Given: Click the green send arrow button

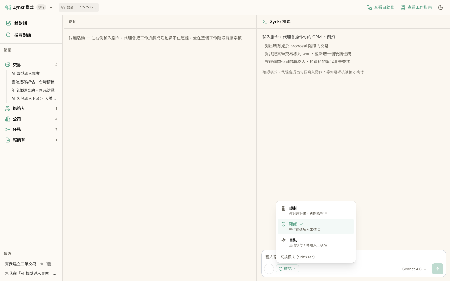Looking at the screenshot, I should point(438,269).
